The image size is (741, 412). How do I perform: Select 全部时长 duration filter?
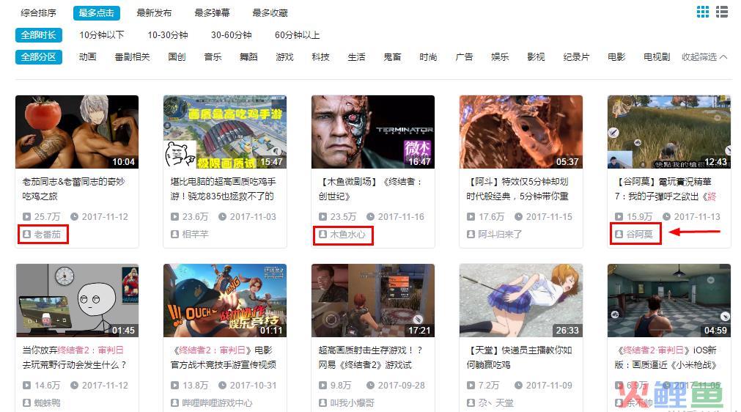point(38,35)
